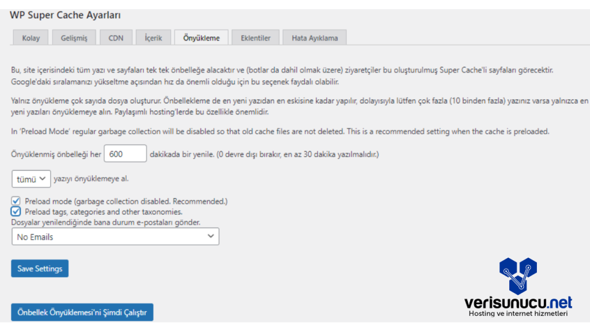Click the active Önyükleme tab
Viewport: 590px width, 332px height.
point(201,38)
